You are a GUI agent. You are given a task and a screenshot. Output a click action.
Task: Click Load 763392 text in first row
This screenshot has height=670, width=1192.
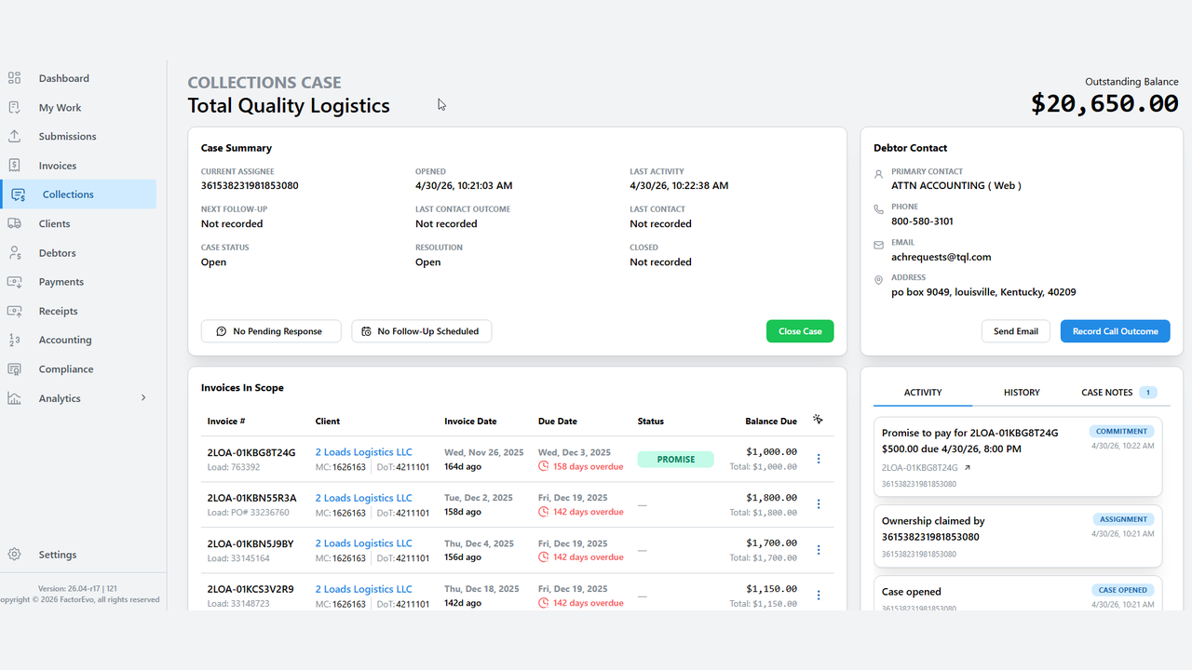[233, 467]
